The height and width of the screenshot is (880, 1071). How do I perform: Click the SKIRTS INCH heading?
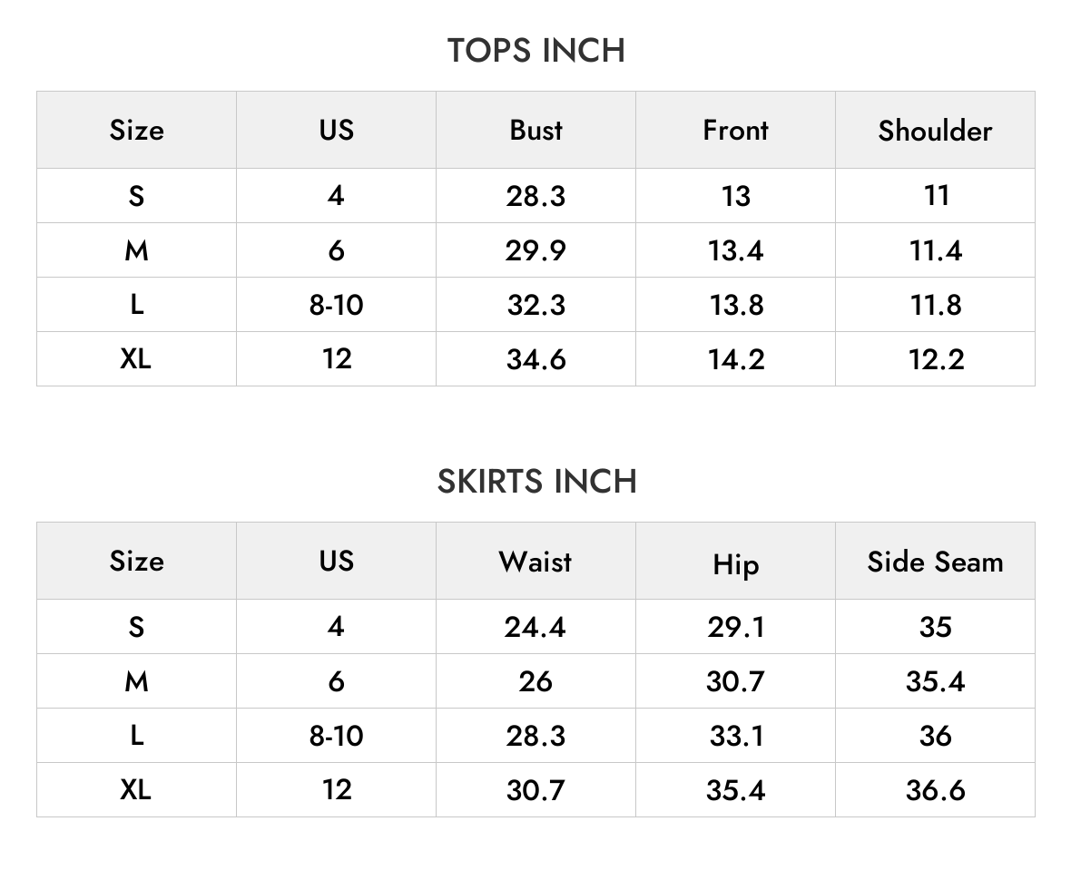[537, 482]
